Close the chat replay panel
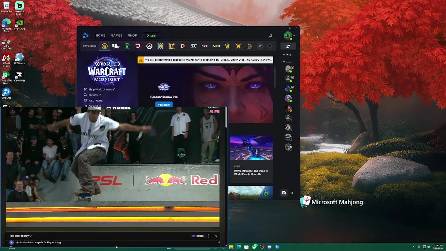446x251 pixels. (215, 236)
